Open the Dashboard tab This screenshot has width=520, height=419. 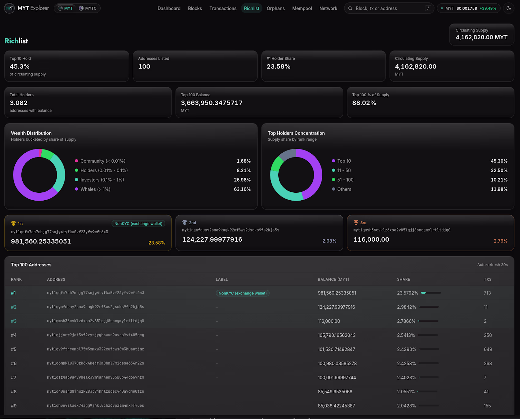(x=169, y=8)
